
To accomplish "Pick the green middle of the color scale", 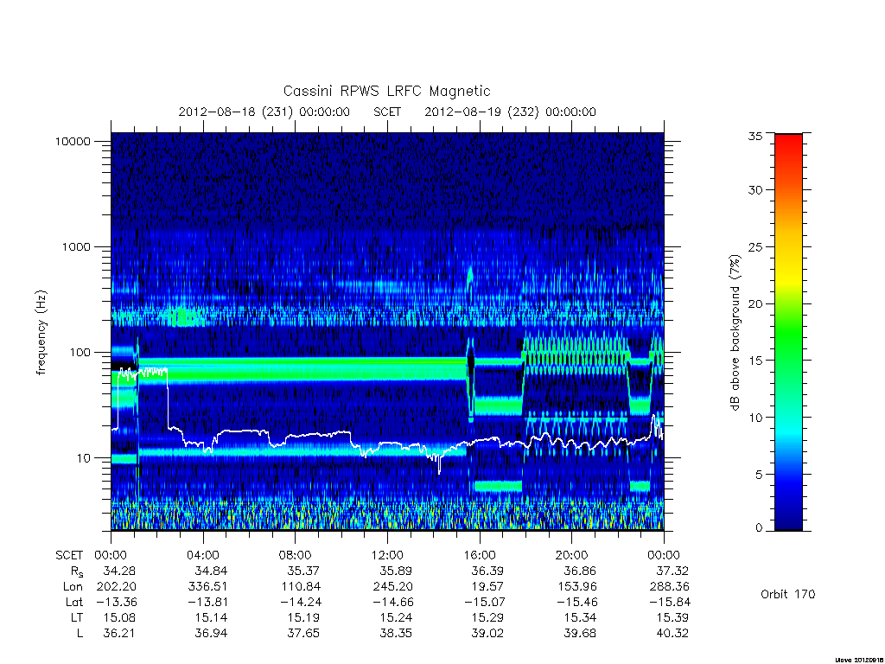I will pos(788,333).
